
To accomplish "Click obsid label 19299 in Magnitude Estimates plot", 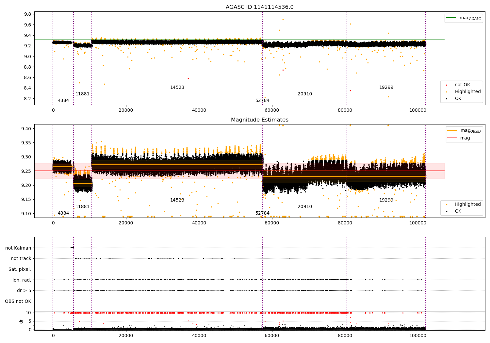I will click(386, 200).
